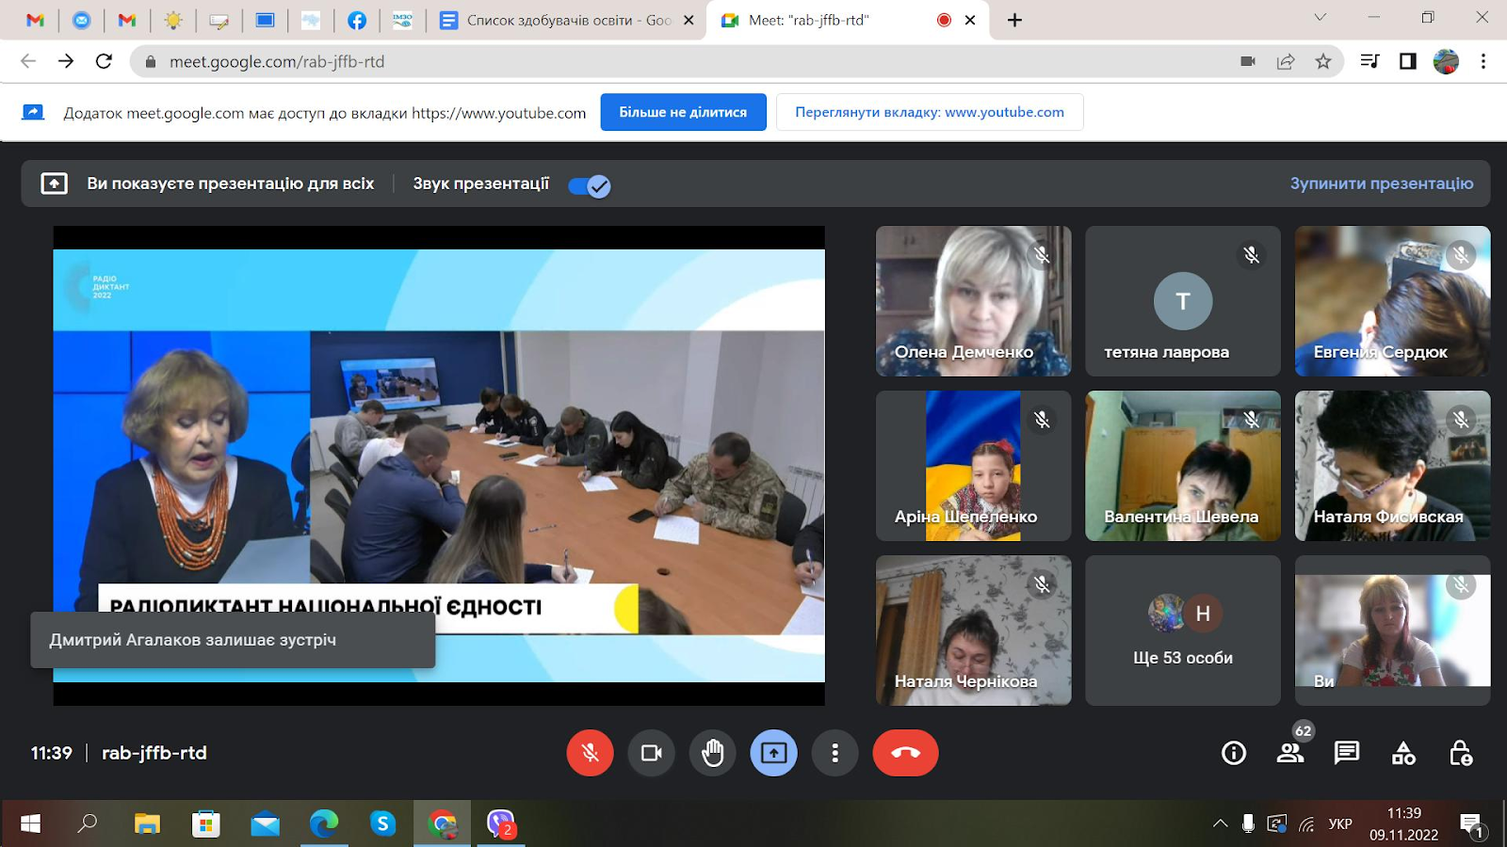
Task: Open 'Ще 53 особи' tile
Action: point(1183,631)
